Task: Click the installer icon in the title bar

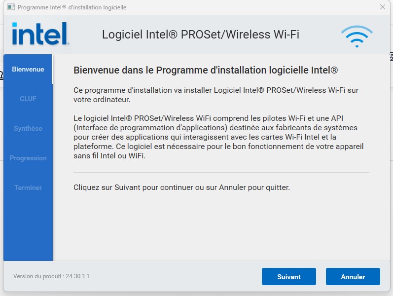Action: coord(11,7)
